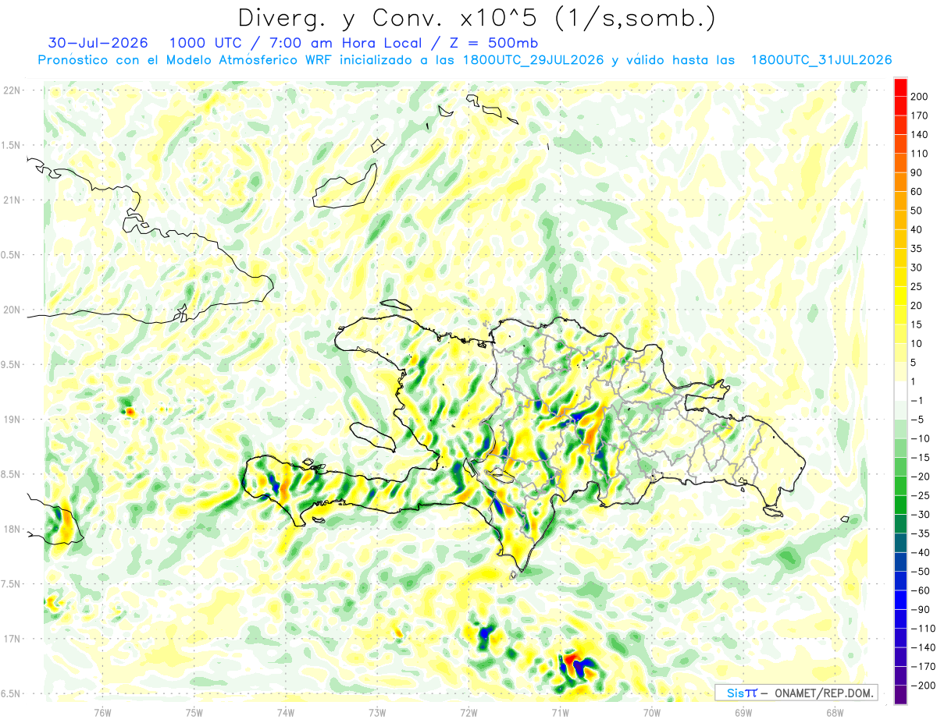The width and height of the screenshot is (937, 723).
Task: Click the '74W' longitude label
Action: 286,712
